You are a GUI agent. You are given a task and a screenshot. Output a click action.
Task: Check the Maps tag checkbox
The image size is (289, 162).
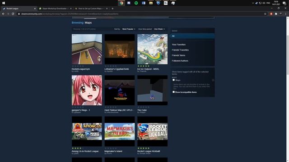pyautogui.click(x=173, y=80)
